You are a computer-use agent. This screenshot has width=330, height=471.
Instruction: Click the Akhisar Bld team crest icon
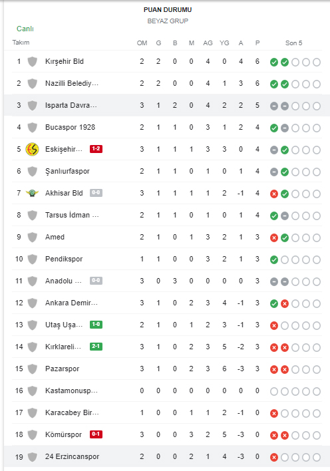pos(32,193)
